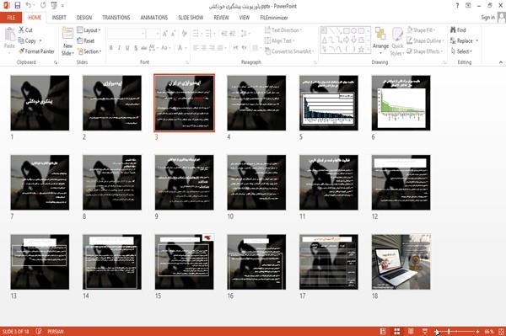
Task: Click the PERSIAN language indicator
Action: click(x=56, y=331)
